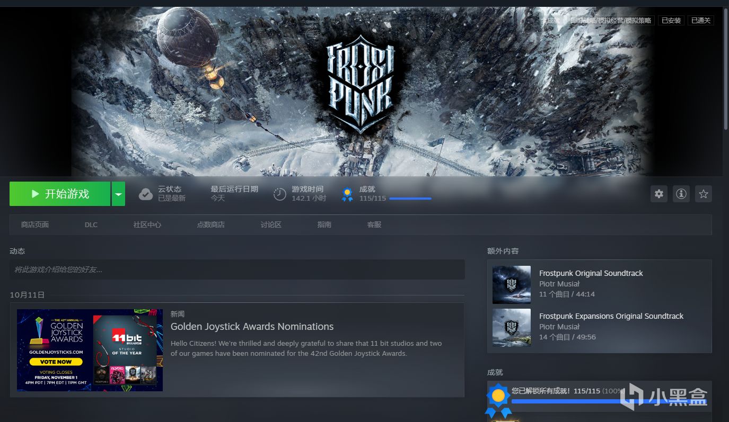Toggle the favorite star icon
The width and height of the screenshot is (729, 422).
[x=704, y=194]
